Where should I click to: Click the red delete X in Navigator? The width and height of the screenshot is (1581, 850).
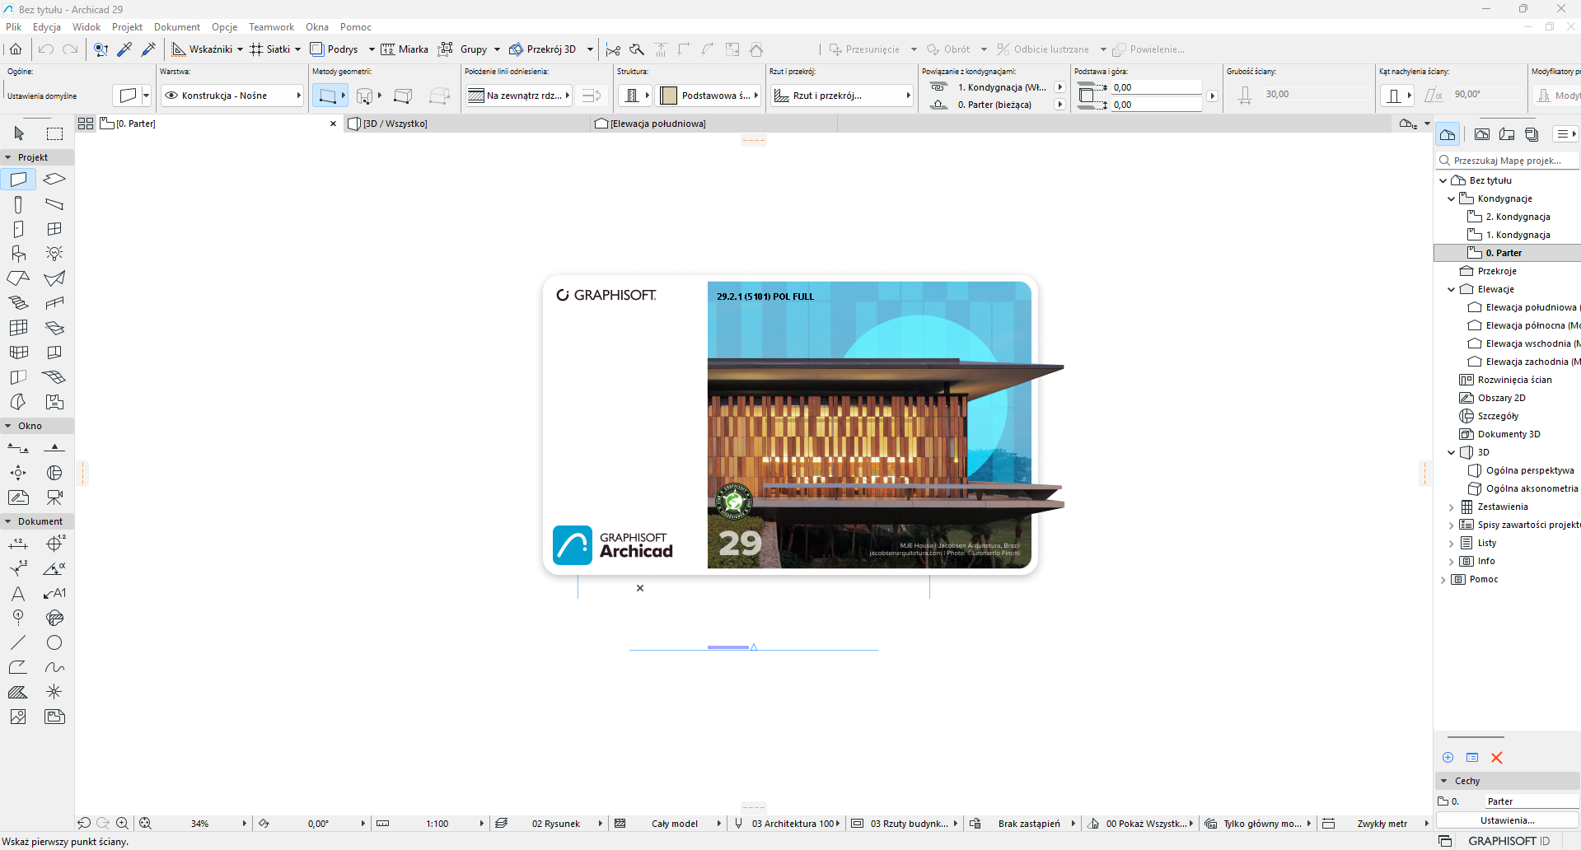pos(1497,758)
